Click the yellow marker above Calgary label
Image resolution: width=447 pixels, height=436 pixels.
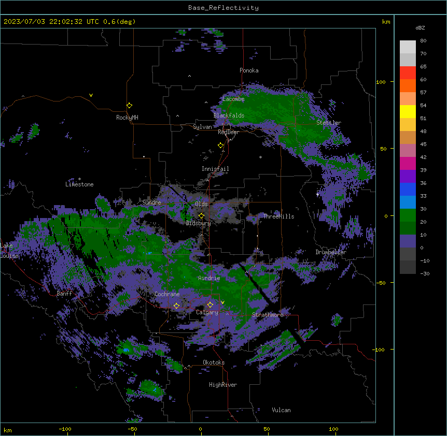210,305
